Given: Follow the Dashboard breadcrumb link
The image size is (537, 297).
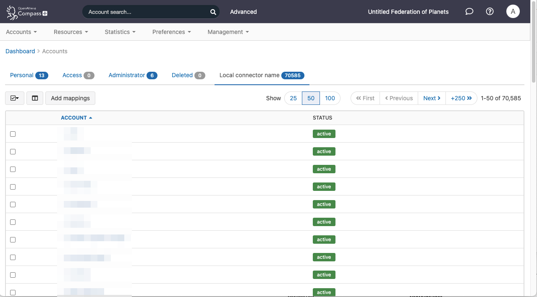Looking at the screenshot, I should tap(20, 51).
